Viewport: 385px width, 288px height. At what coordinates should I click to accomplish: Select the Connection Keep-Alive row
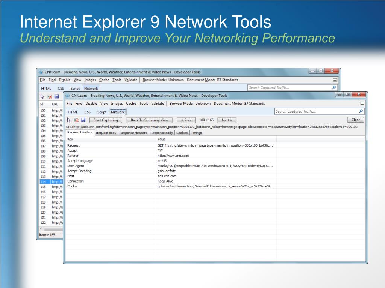point(215,181)
